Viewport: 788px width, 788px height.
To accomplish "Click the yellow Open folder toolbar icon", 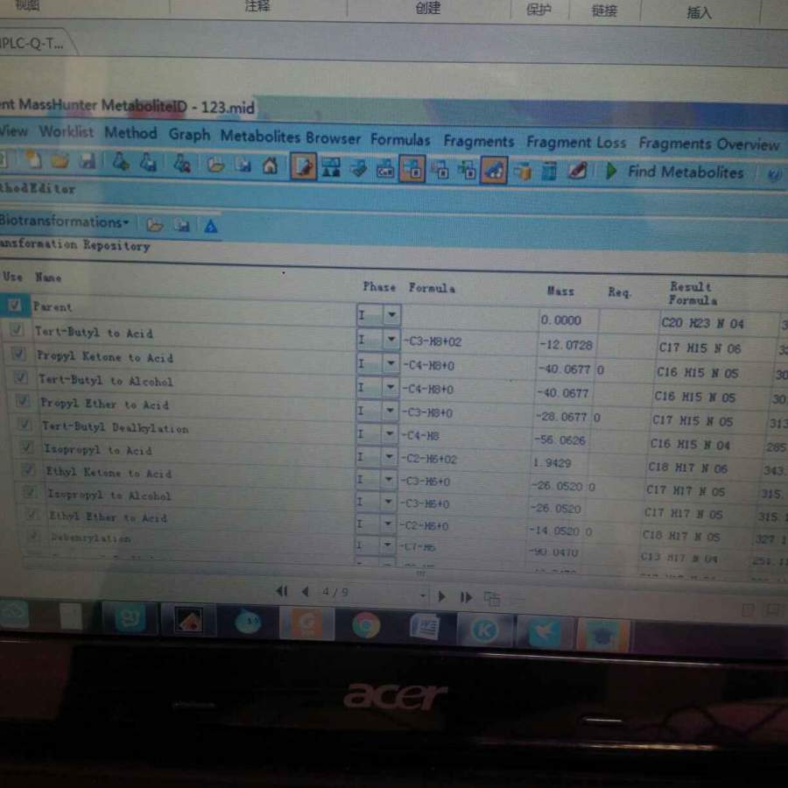I will pyautogui.click(x=60, y=161).
